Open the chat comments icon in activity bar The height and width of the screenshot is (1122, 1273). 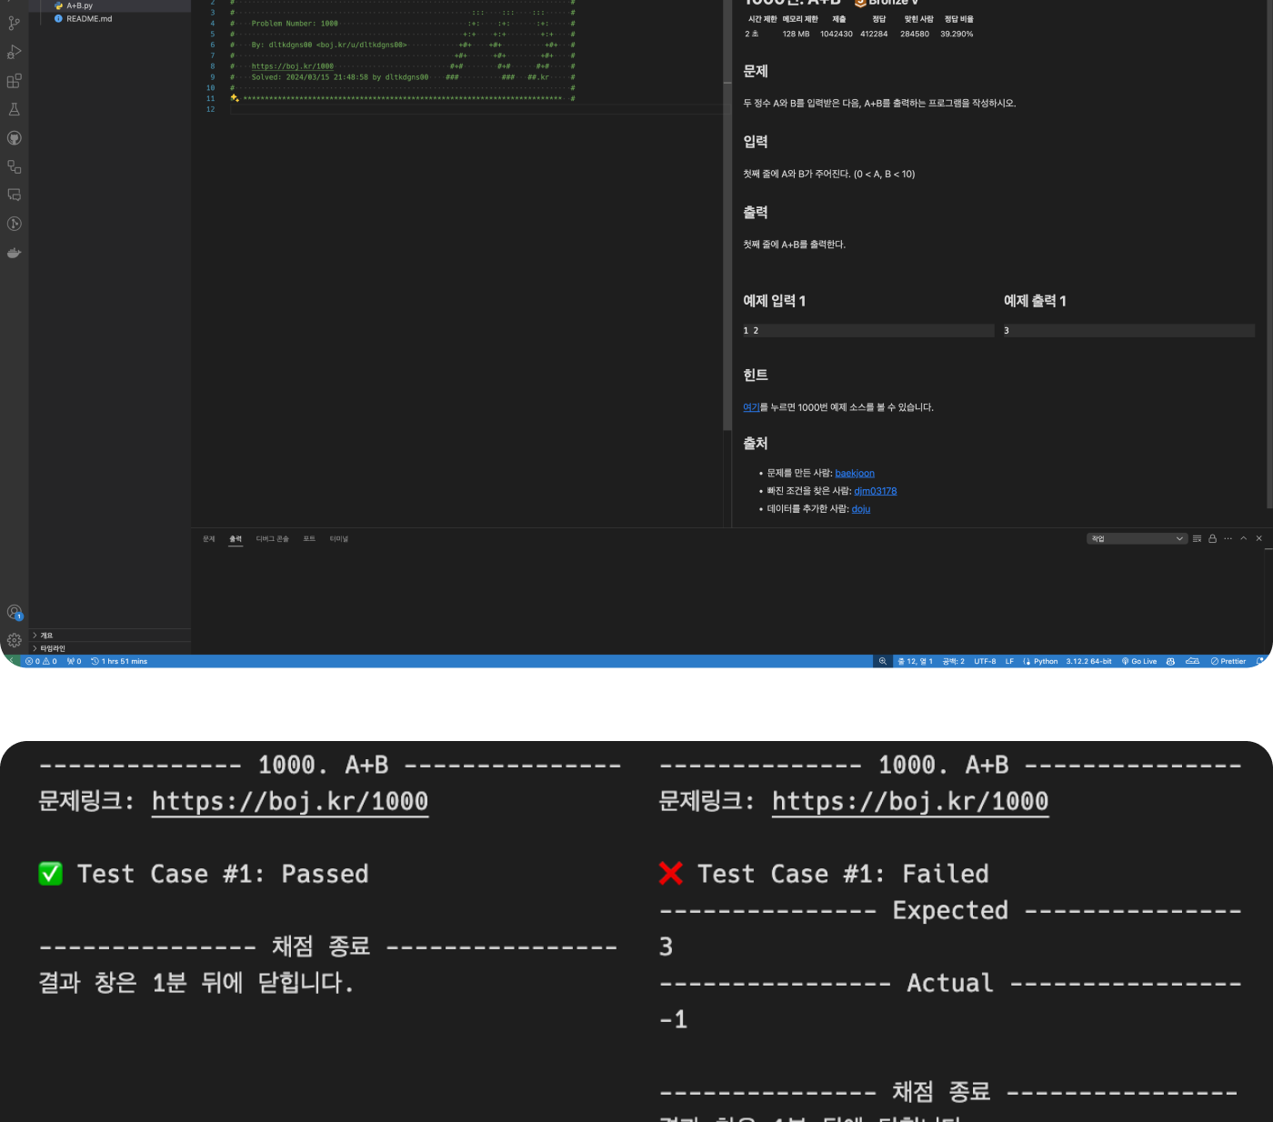(14, 195)
